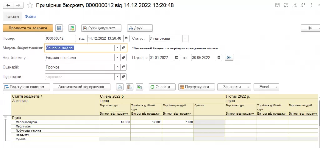
Task: Click the cell with value 10 000
Action: [115, 122]
